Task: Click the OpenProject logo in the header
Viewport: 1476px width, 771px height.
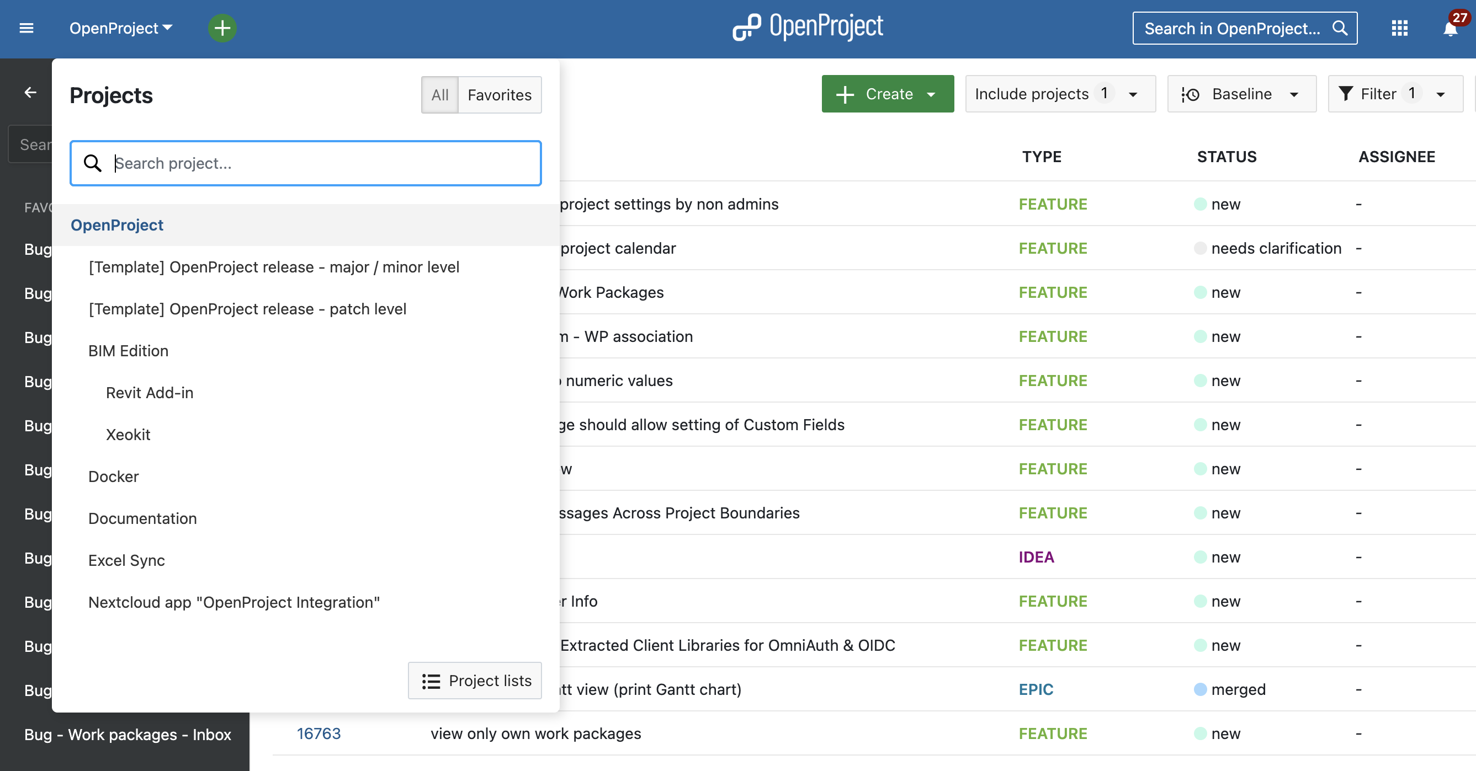Action: point(808,26)
